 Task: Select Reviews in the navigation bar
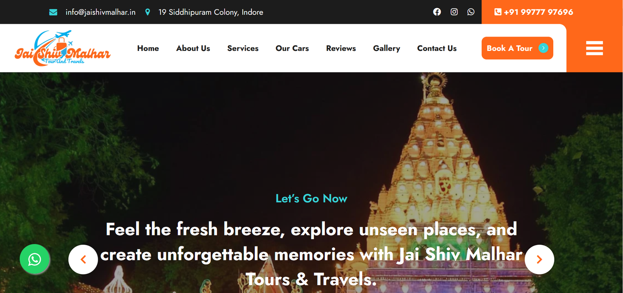coord(341,48)
